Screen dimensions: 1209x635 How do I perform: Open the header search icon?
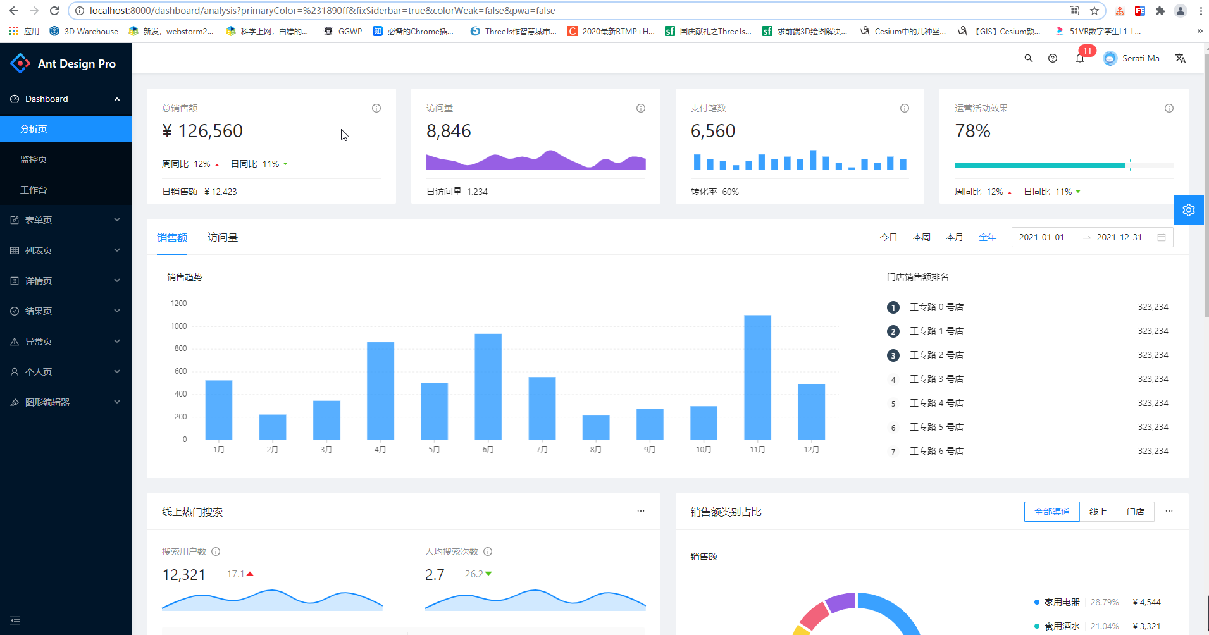coord(1029,58)
